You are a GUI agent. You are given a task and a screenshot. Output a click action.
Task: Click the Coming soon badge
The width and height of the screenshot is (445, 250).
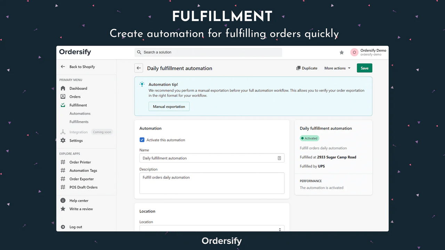tap(102, 132)
